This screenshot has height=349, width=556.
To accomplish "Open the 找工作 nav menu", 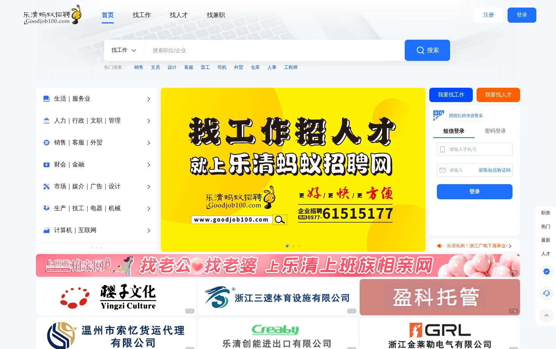I will click(x=142, y=15).
